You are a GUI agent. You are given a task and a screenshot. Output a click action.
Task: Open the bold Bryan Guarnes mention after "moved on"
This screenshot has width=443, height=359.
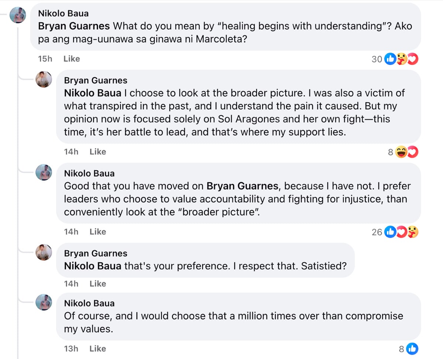pyautogui.click(x=242, y=185)
